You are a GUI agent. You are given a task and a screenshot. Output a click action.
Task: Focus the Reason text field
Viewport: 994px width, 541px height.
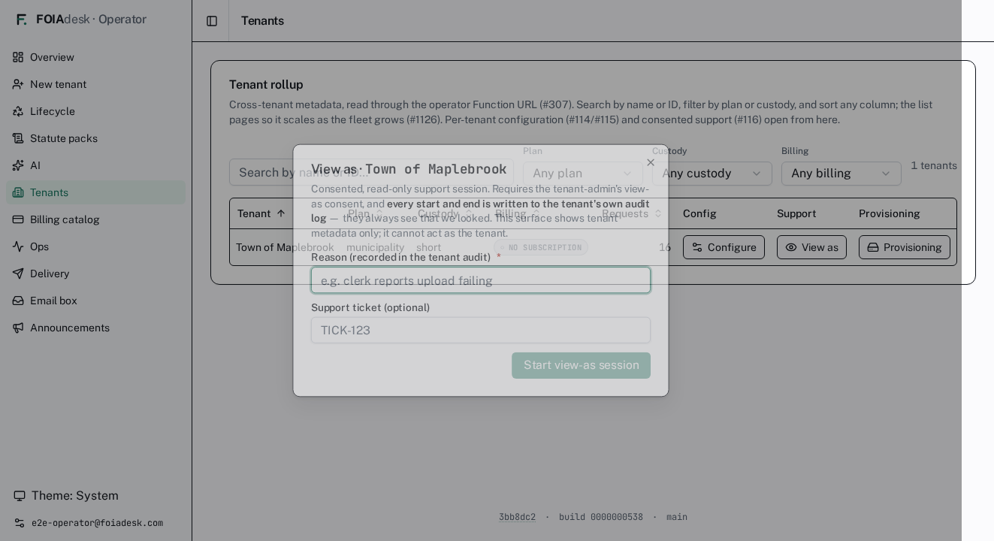[481, 280]
